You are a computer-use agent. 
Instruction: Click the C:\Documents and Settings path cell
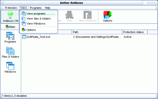[x=97, y=37]
